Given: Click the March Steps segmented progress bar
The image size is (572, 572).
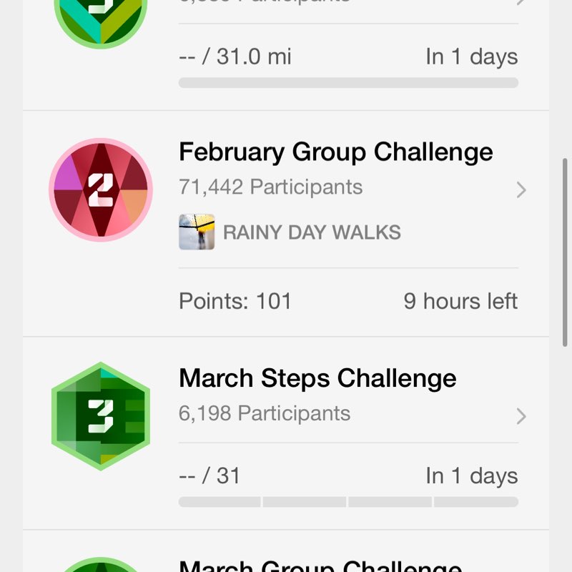Looking at the screenshot, I should 348,502.
